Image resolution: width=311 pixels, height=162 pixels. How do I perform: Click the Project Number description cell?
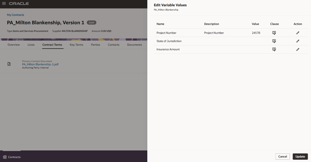tap(214, 33)
